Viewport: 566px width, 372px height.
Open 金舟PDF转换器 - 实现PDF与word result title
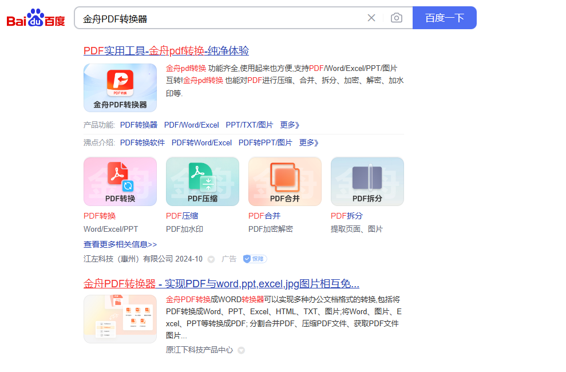click(221, 284)
